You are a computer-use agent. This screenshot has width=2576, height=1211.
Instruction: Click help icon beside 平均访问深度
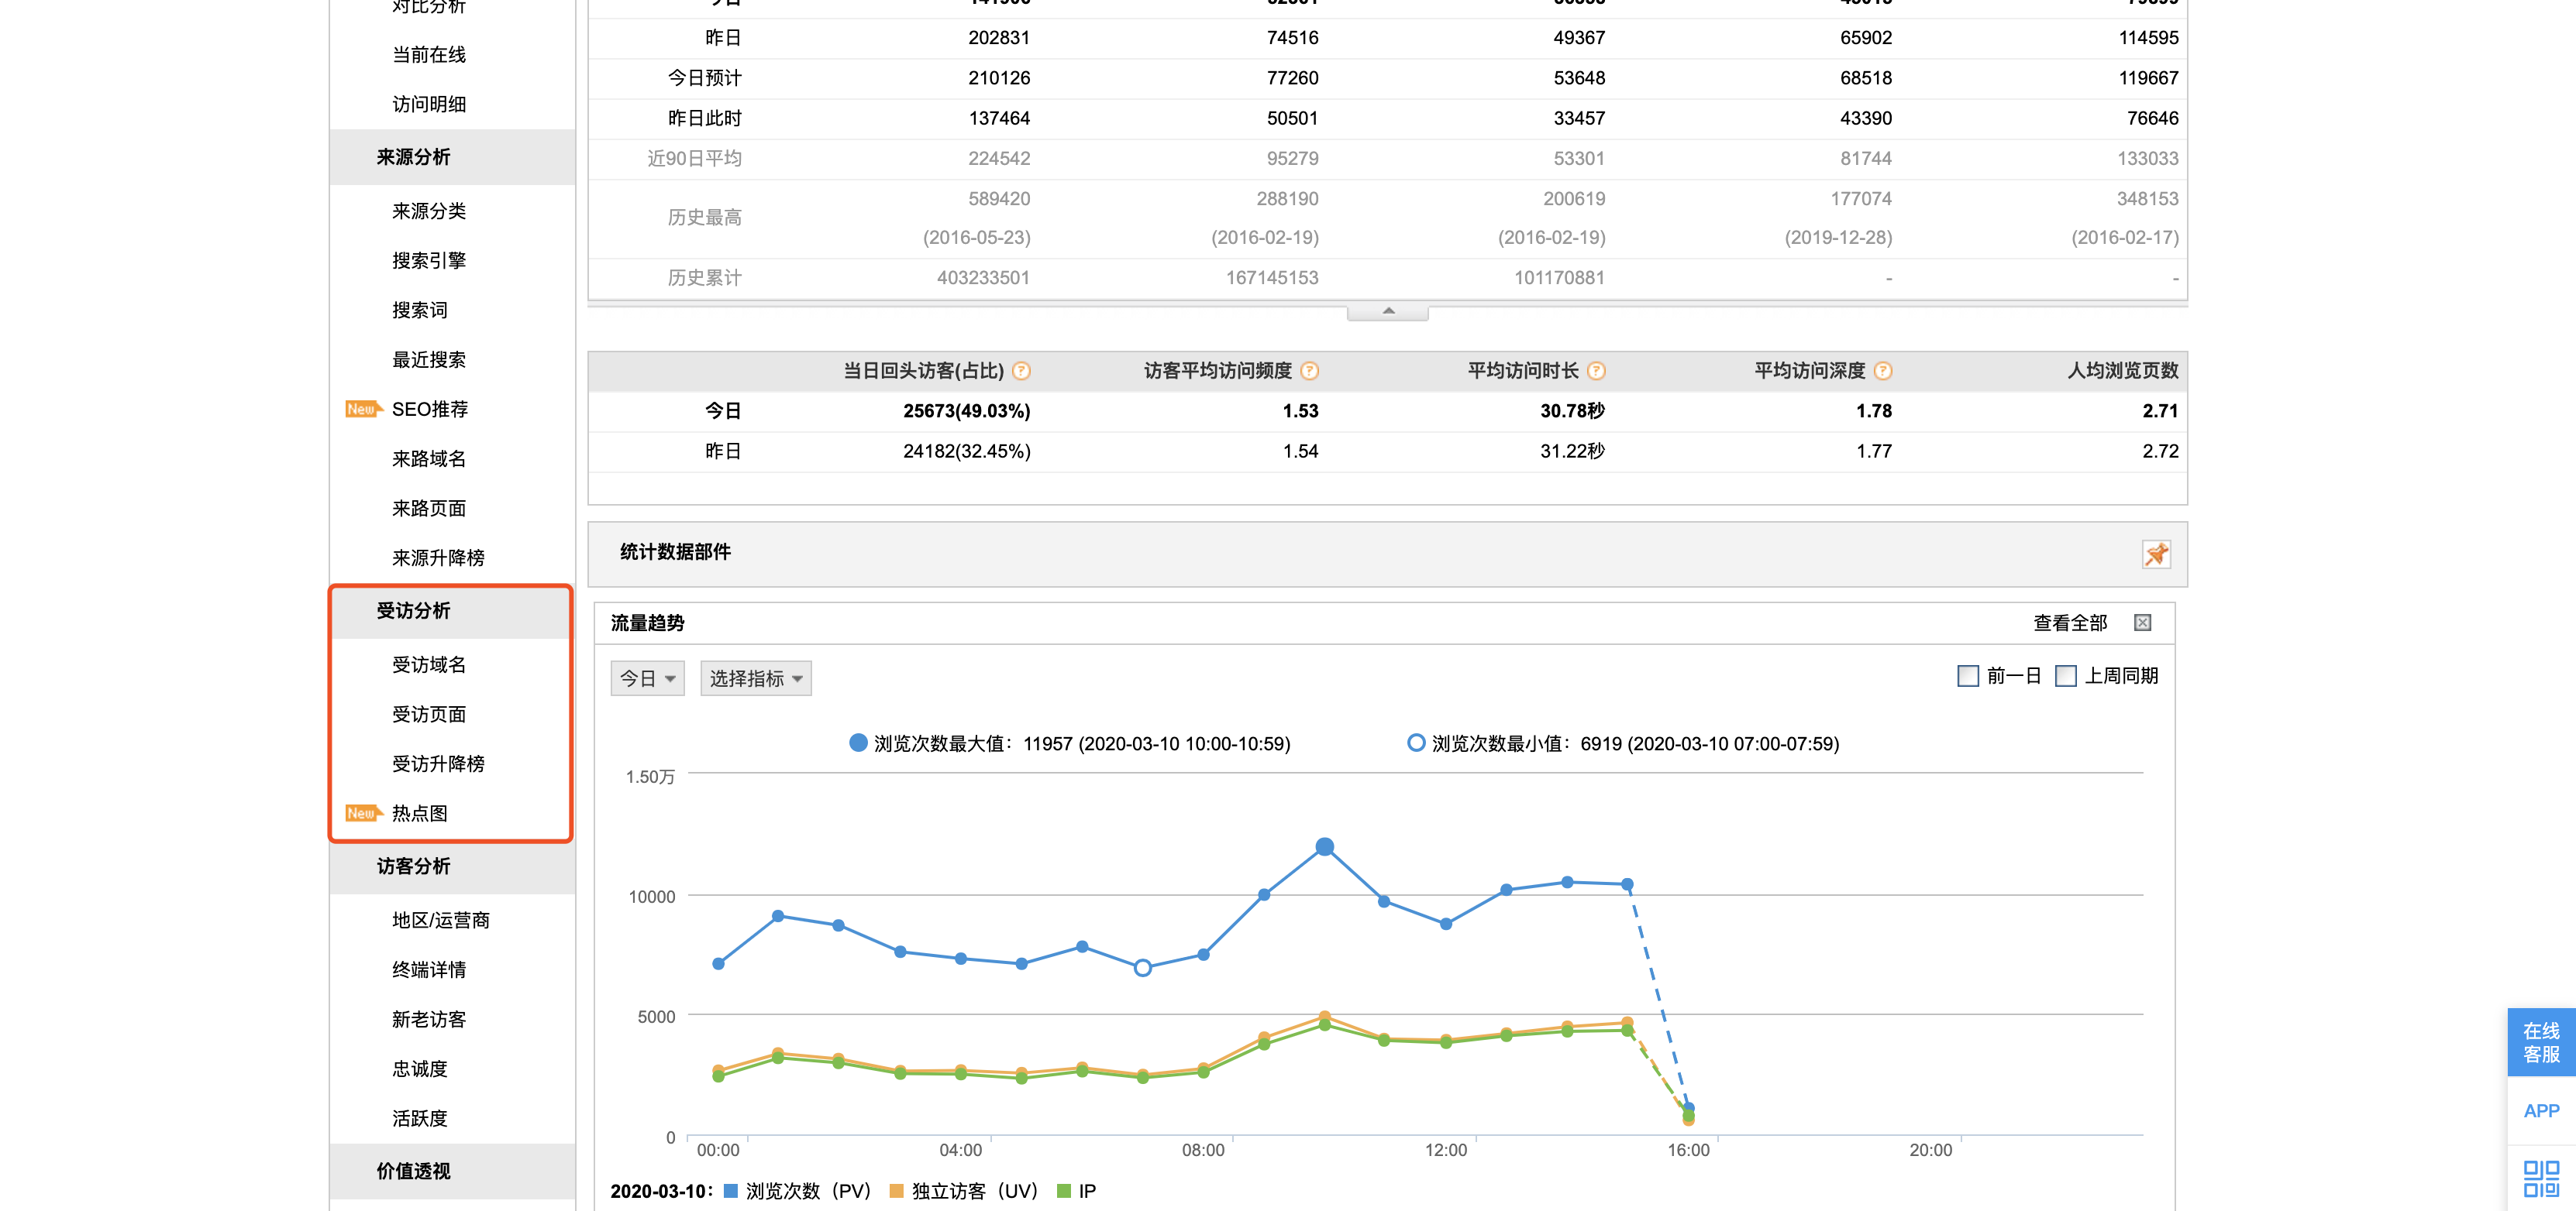[x=1882, y=371]
